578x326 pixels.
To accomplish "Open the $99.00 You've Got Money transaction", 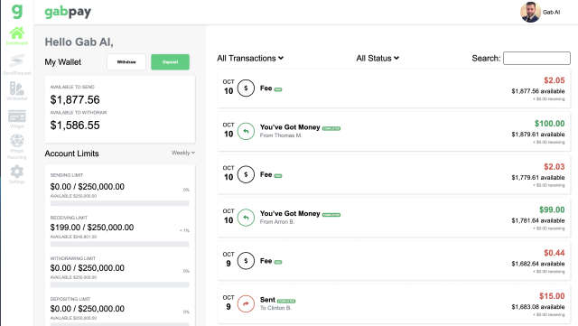I will [x=394, y=218].
